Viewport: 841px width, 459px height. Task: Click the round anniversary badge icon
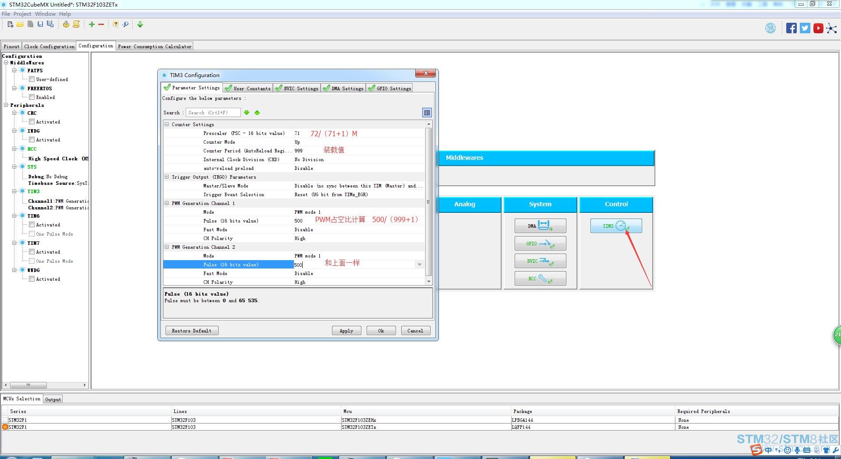[770, 28]
